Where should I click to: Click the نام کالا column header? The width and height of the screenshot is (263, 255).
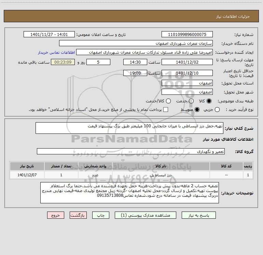161,166
